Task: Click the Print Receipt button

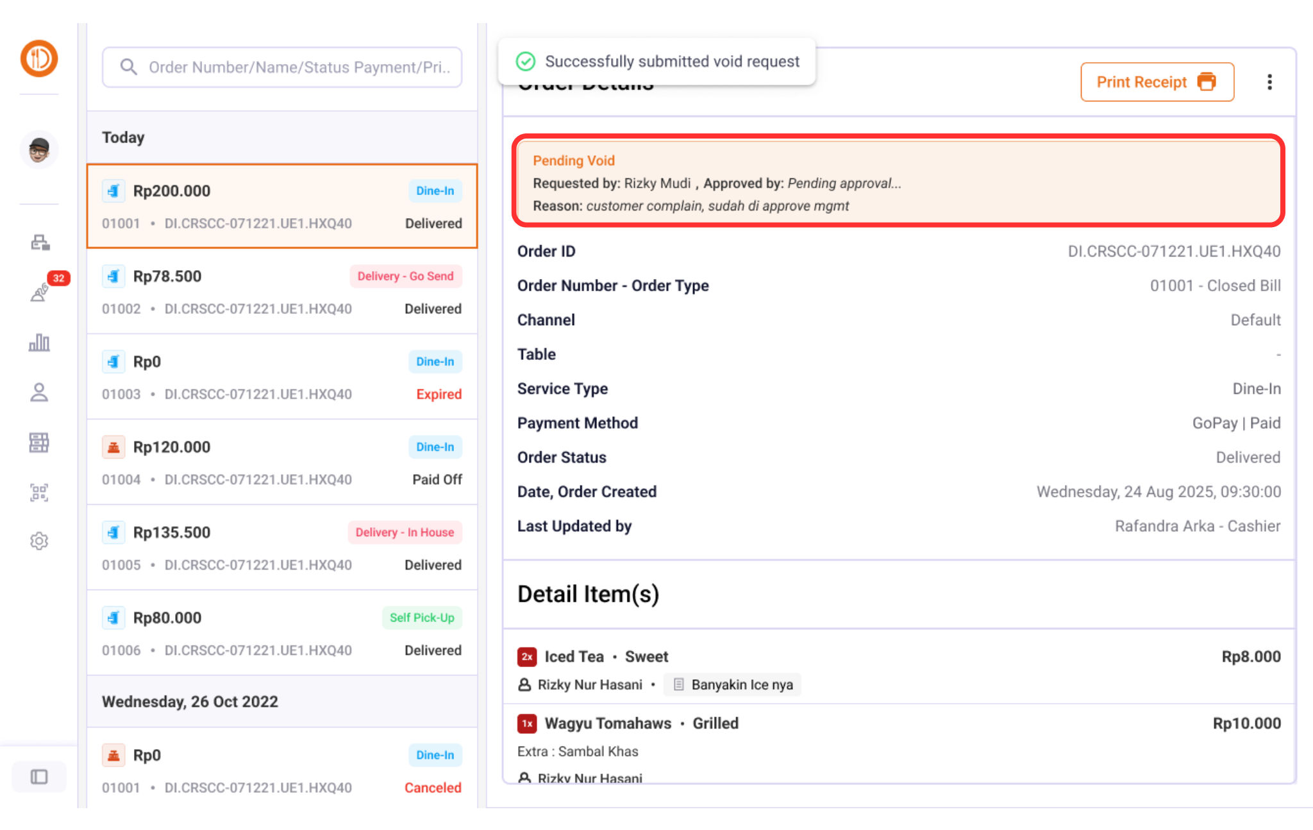Action: 1157,82
